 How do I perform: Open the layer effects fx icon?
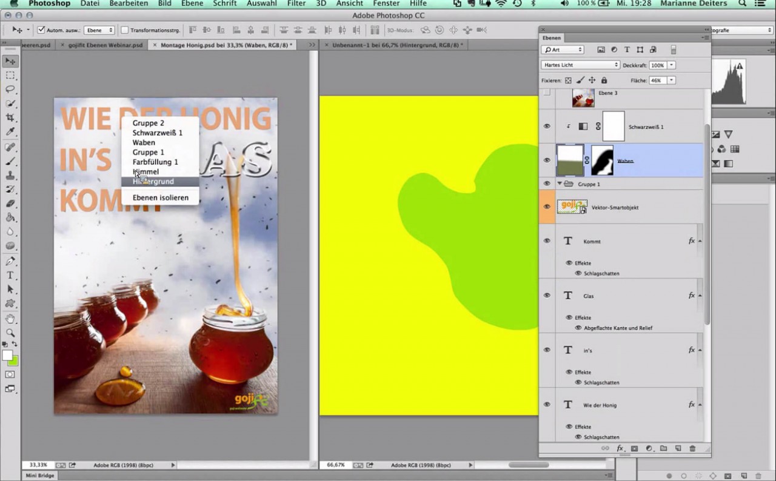tap(620, 448)
